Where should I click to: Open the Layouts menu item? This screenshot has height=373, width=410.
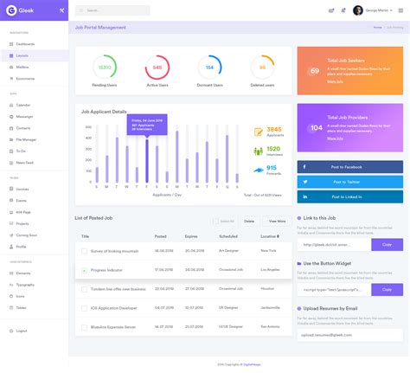click(x=35, y=55)
